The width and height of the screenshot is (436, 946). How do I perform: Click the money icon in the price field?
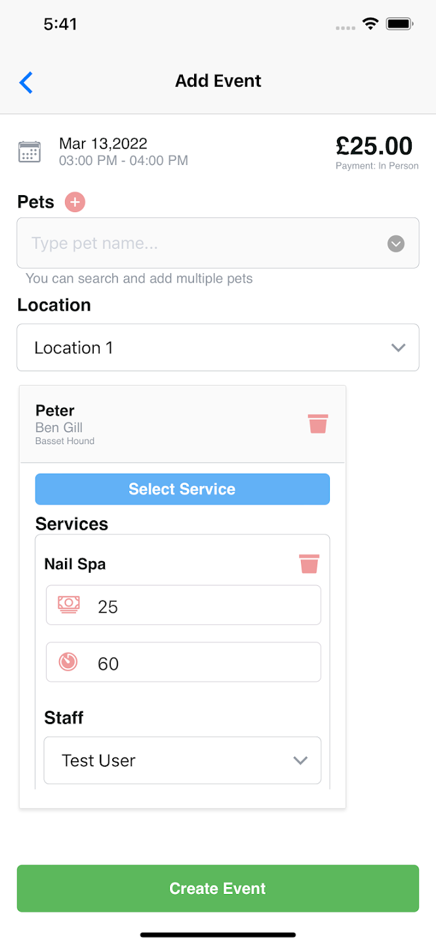coord(68,604)
